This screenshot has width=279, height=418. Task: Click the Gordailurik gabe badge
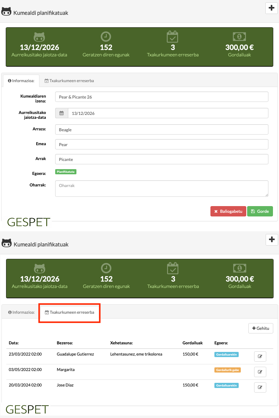[x=227, y=370]
